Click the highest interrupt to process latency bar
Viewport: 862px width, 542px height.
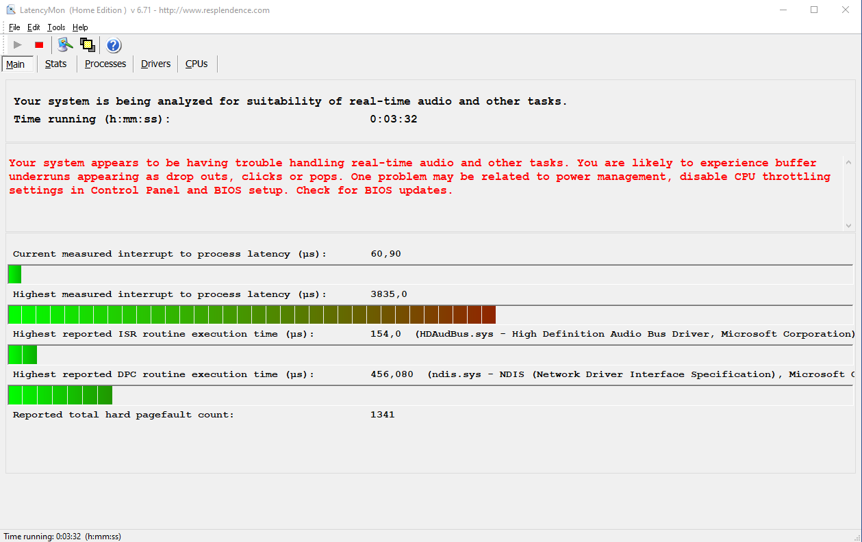[x=430, y=315]
